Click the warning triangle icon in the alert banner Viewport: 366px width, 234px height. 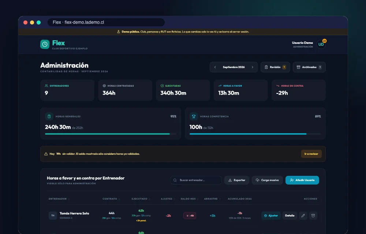(46, 154)
